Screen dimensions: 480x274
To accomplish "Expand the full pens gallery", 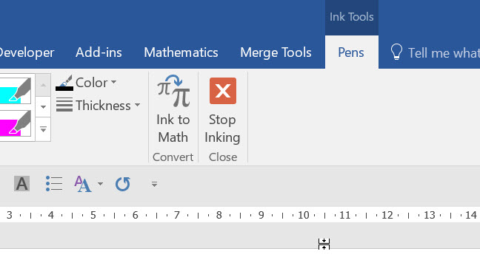I will click(43, 129).
